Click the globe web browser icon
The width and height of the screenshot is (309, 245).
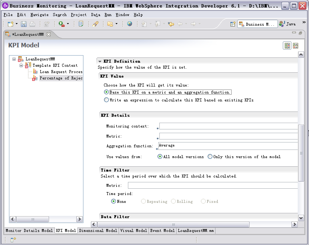tap(129, 24)
